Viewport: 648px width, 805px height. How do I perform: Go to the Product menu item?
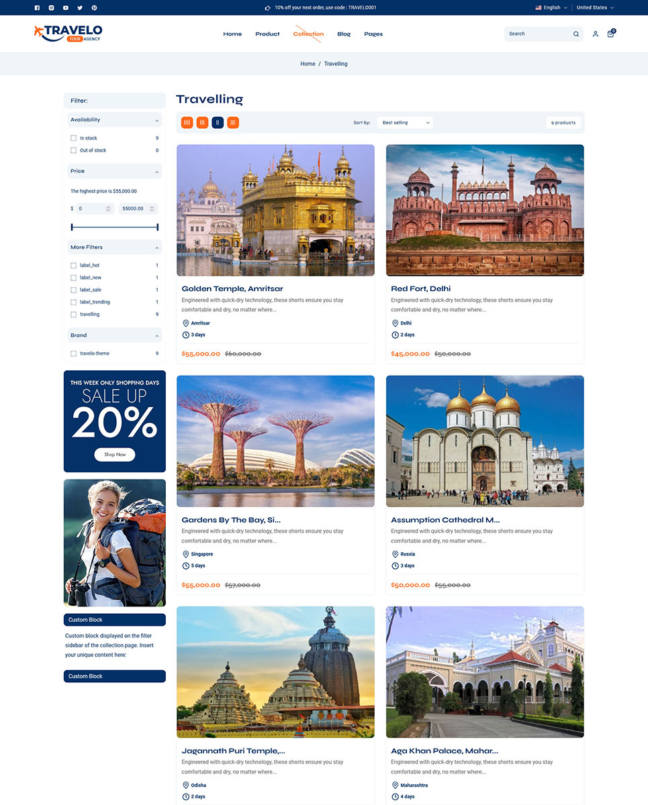pos(267,34)
